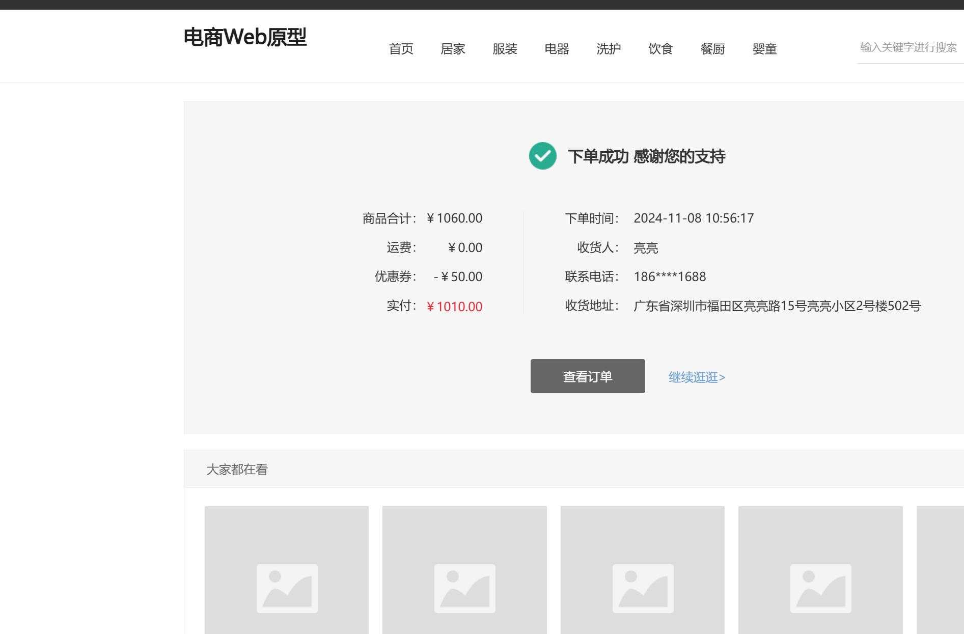Open the 洗护 category
This screenshot has width=964, height=634.
(x=610, y=49)
